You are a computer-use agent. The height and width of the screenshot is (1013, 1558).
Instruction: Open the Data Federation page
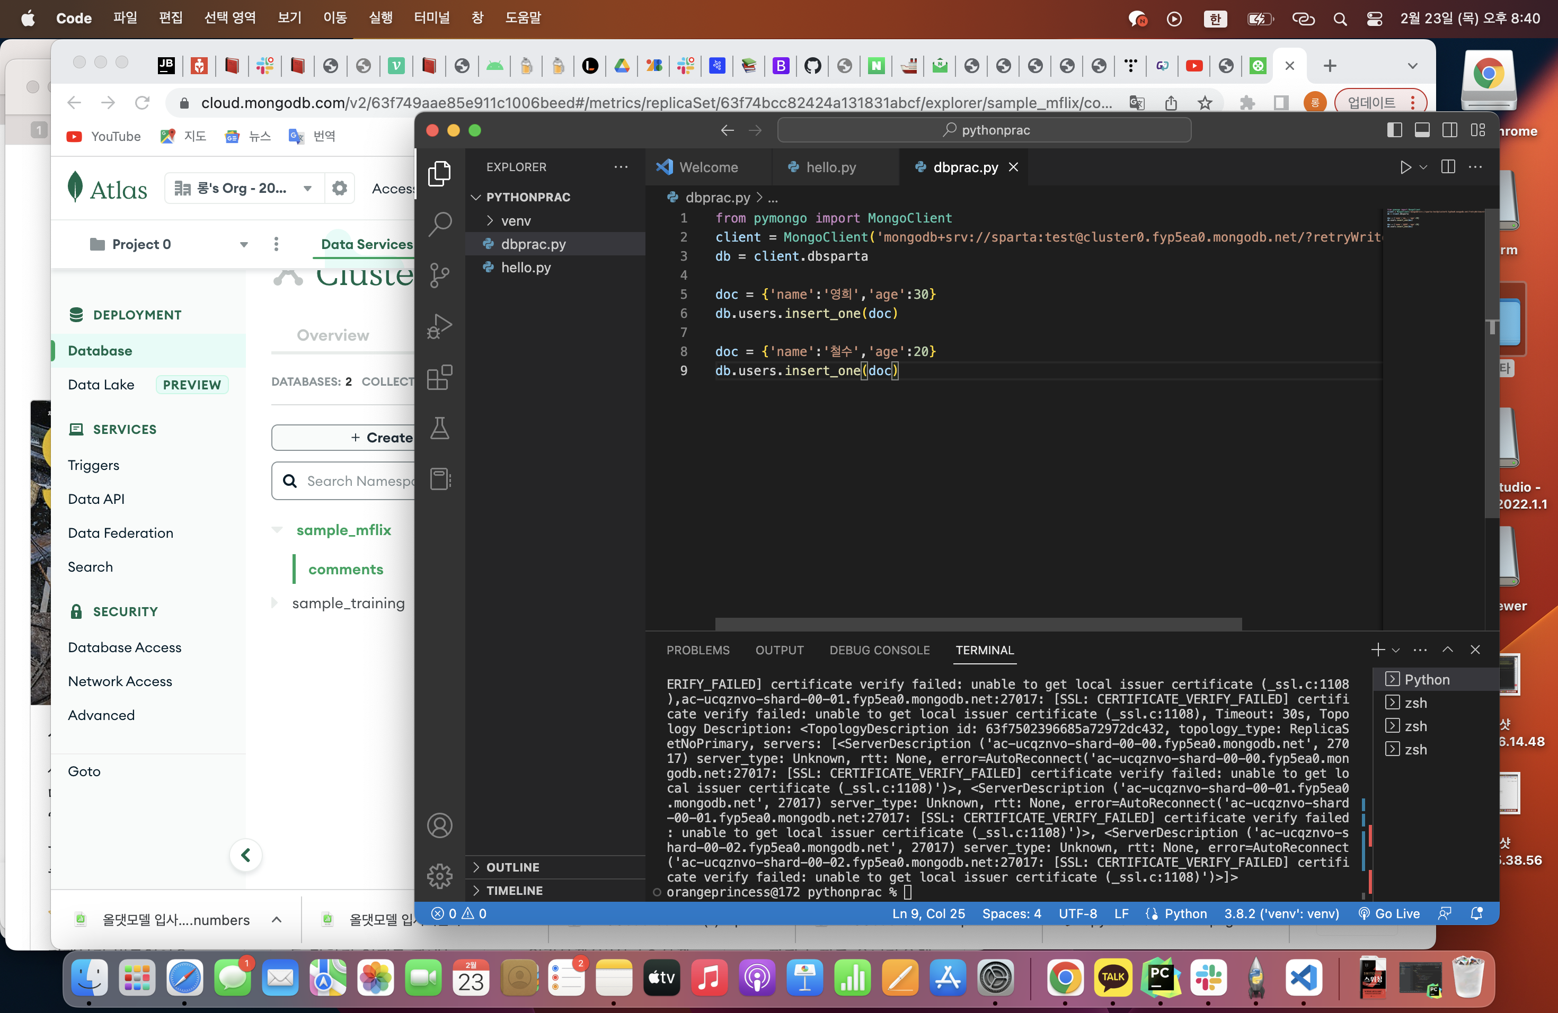[x=120, y=532]
